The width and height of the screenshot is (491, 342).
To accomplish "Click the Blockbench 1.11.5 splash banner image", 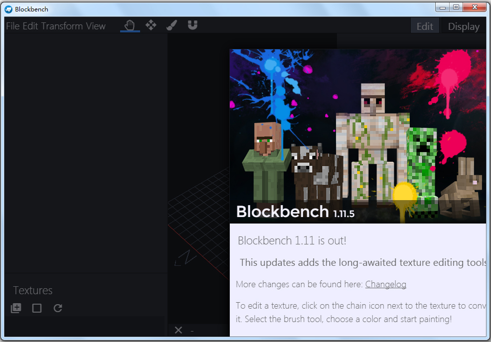I will [x=357, y=136].
